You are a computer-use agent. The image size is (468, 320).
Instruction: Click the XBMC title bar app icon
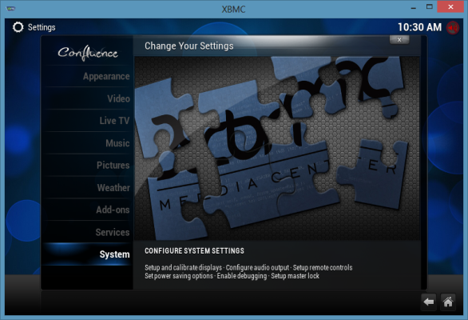10,8
